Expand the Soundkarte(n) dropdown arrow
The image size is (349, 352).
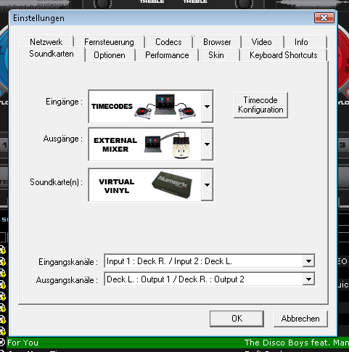207,185
